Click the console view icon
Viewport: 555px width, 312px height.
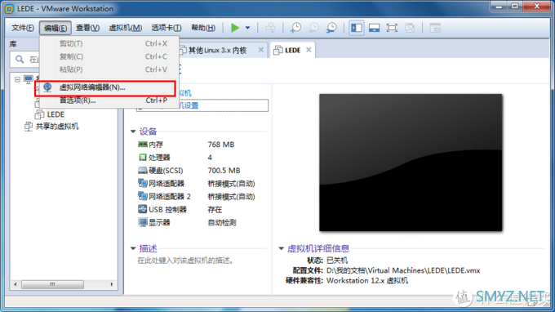[435, 28]
